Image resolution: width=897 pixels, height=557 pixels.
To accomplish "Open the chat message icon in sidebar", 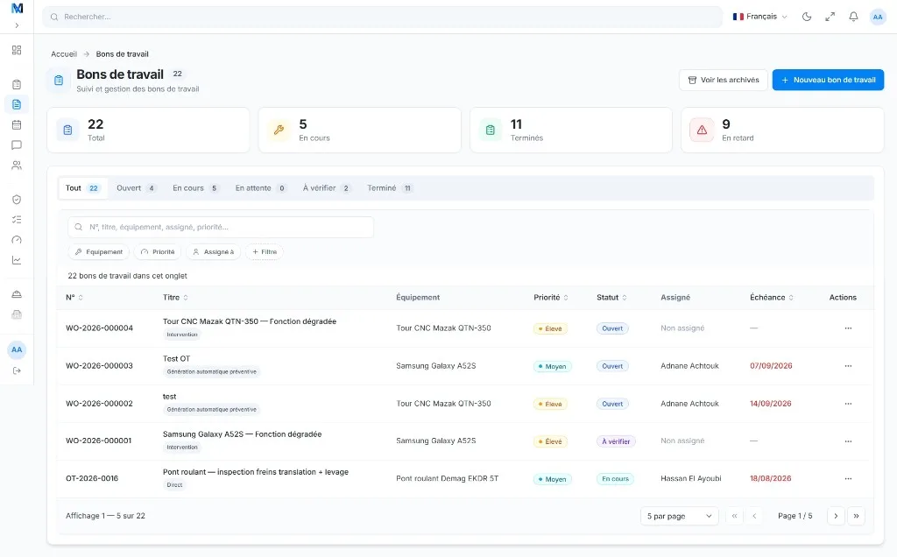I will pos(17,145).
